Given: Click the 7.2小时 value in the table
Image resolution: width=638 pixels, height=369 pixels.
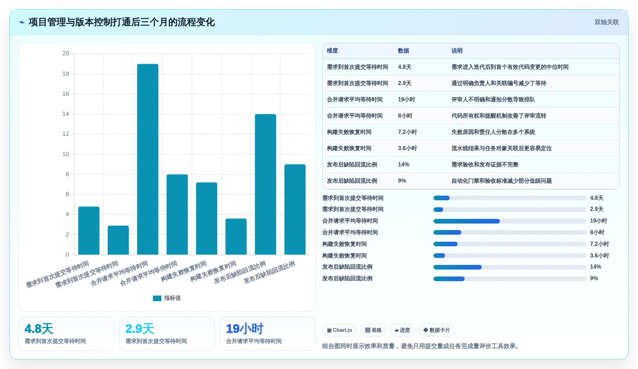Looking at the screenshot, I should 407,132.
